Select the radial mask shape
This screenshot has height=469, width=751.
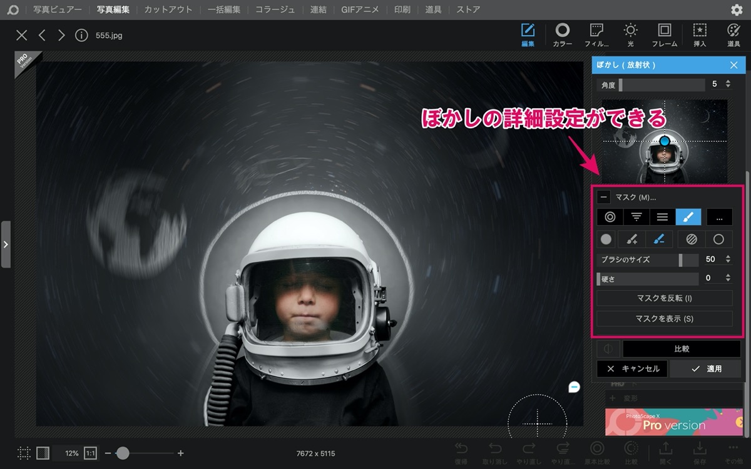(x=610, y=217)
